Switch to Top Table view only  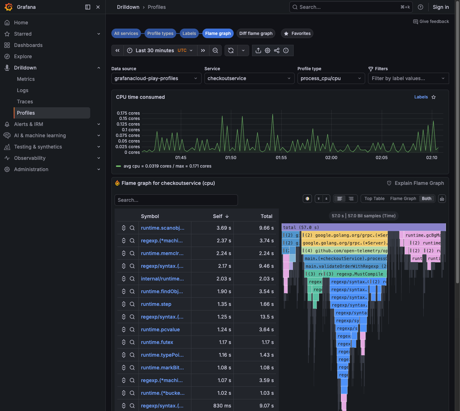374,199
